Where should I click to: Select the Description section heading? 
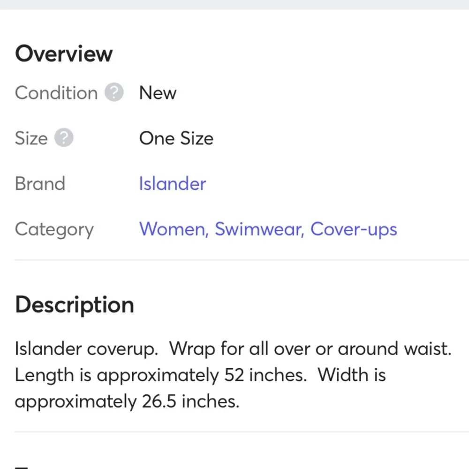pyautogui.click(x=74, y=305)
